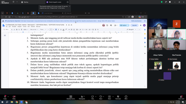Image resolution: width=186 pixels, height=104 pixels.
Task: Open the Copilot Chat button in browser
Action: click(x=141, y=17)
